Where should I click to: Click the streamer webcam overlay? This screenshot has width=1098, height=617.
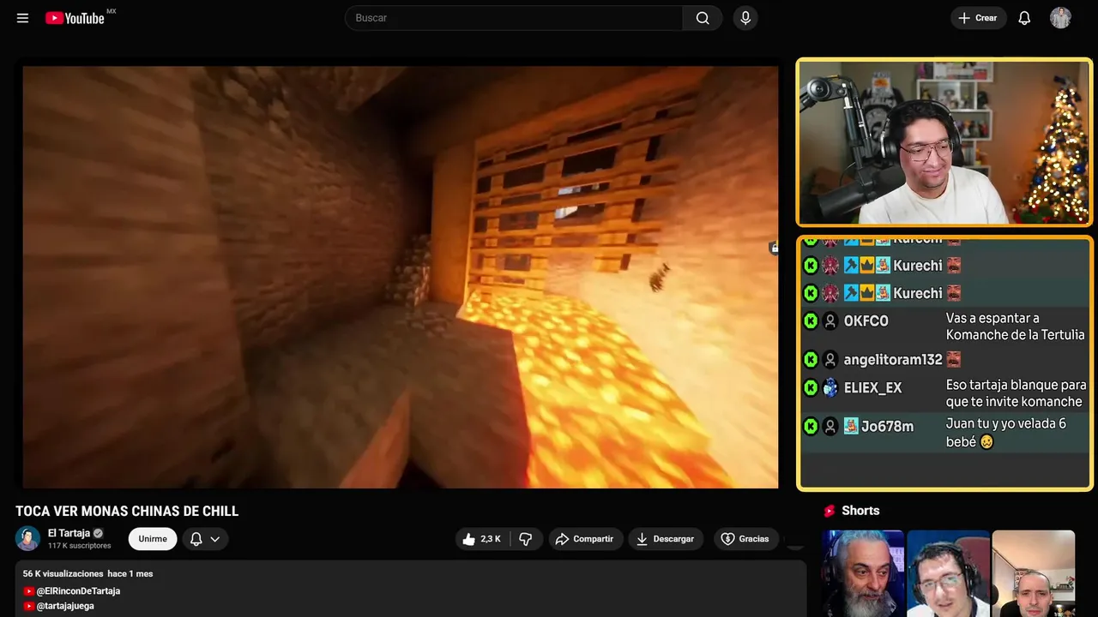944,142
